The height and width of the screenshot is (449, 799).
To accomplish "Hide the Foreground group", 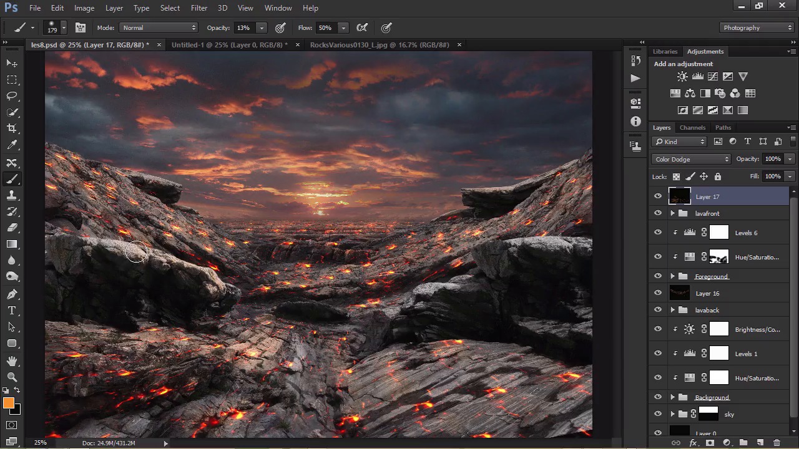I will click(658, 276).
